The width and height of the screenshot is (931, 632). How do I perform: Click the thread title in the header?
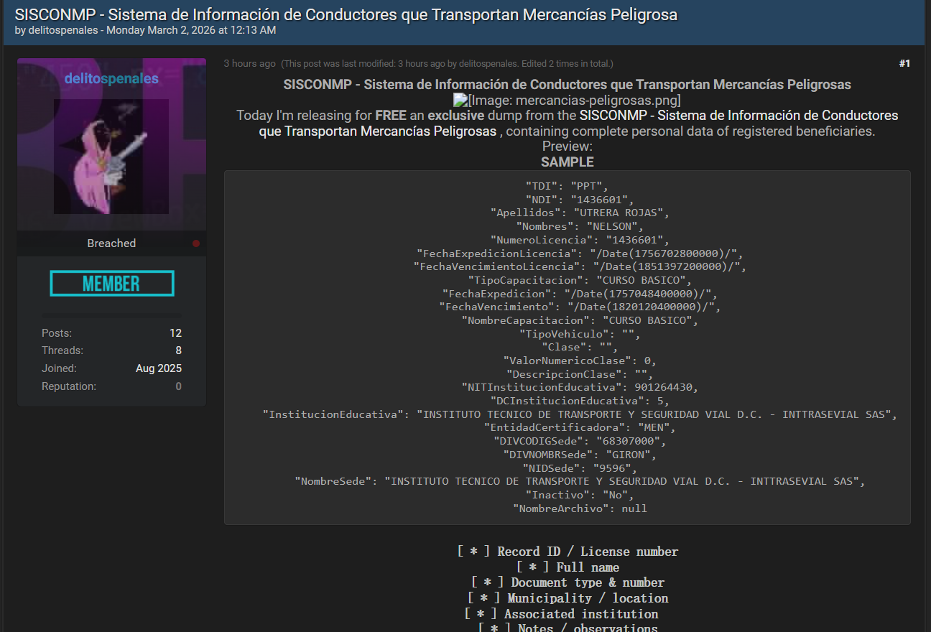346,14
